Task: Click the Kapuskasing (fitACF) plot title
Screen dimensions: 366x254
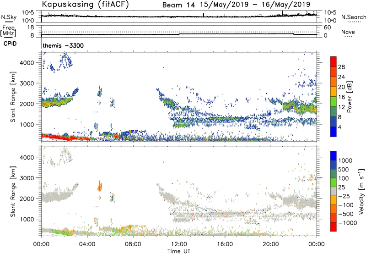Action: (x=85, y=4)
